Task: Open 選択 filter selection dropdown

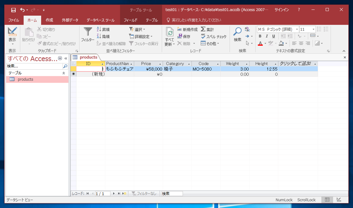Action: pos(137,29)
